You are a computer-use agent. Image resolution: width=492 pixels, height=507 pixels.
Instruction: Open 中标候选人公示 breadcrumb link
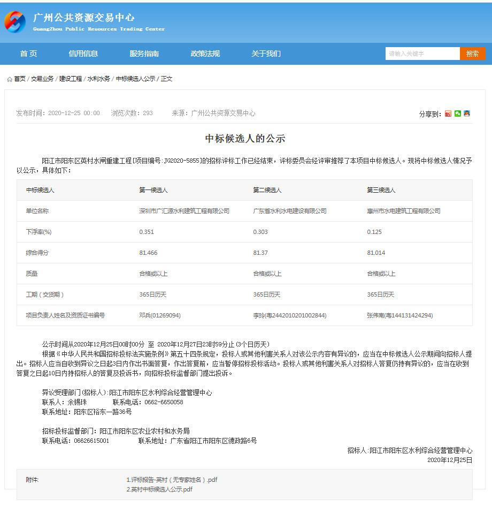pos(135,79)
